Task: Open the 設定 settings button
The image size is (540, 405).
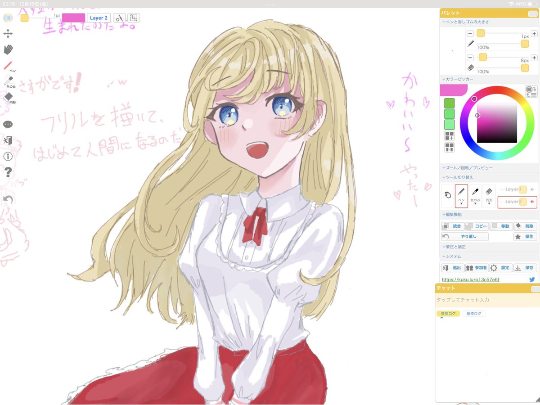Action: click(x=500, y=268)
